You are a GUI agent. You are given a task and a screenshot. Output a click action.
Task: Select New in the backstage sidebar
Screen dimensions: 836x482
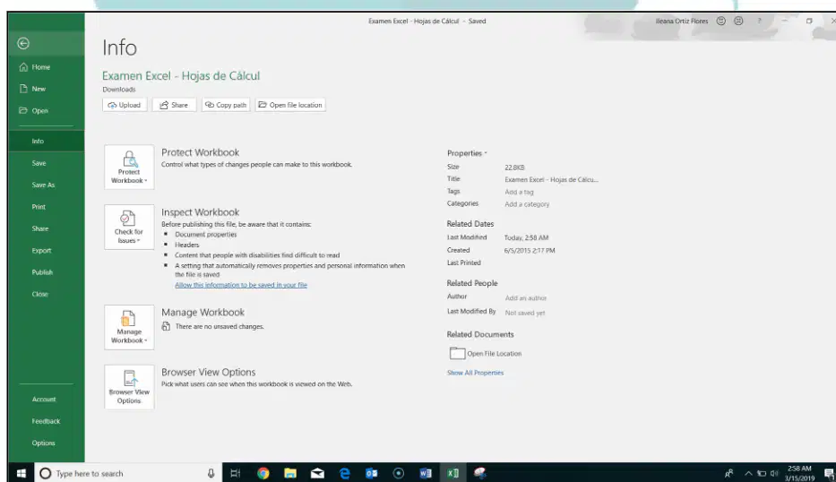tap(32, 89)
